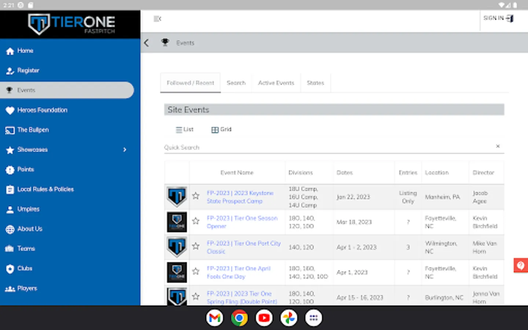Click the Tier One Fastpitch logo
The width and height of the screenshot is (528, 330).
71,24
